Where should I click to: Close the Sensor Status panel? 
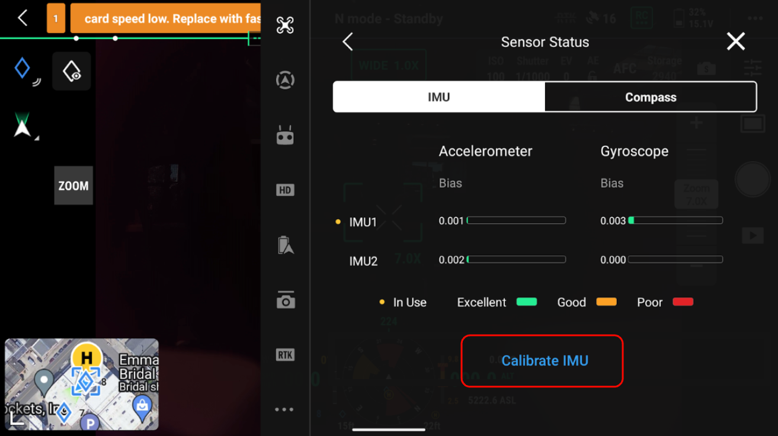pos(735,41)
